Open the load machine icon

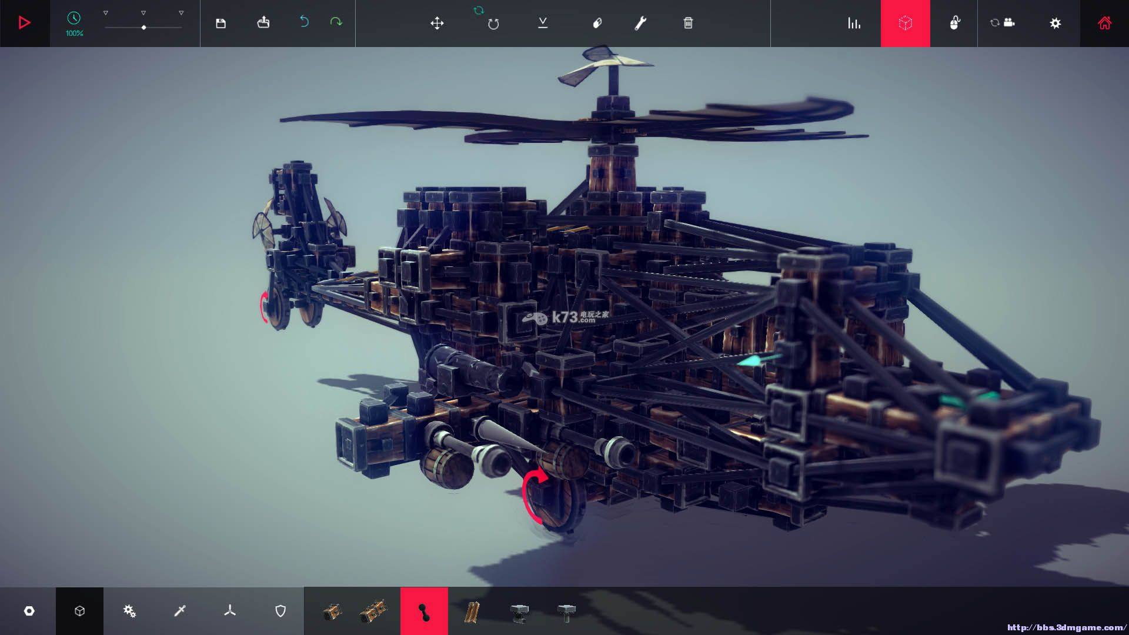(x=263, y=23)
